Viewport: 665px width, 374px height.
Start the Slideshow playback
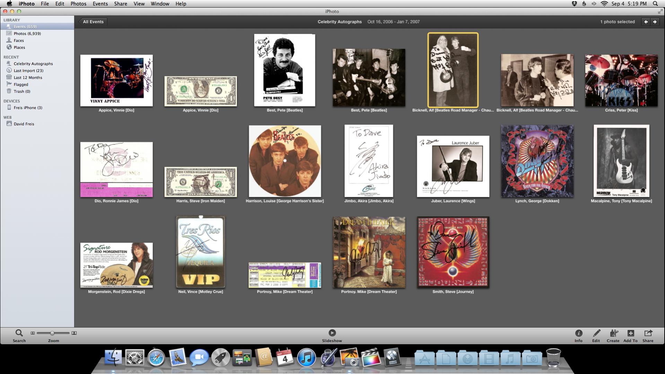332,333
